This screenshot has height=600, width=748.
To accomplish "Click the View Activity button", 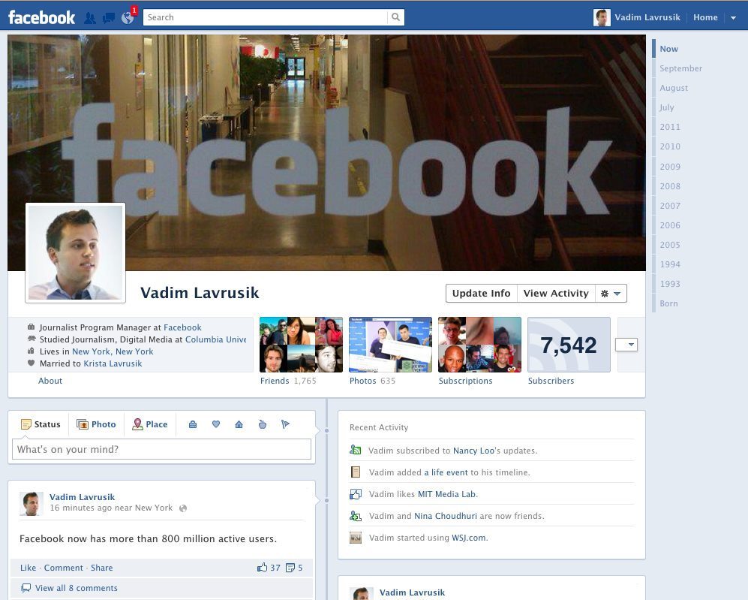I will (x=556, y=293).
